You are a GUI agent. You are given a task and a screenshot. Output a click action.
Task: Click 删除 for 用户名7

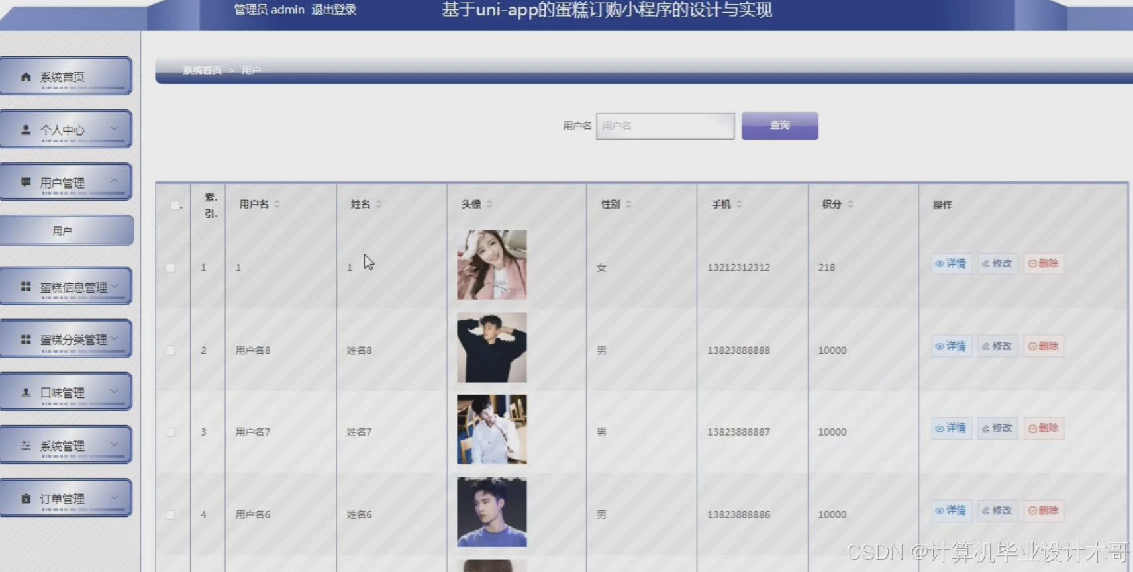click(x=1044, y=428)
